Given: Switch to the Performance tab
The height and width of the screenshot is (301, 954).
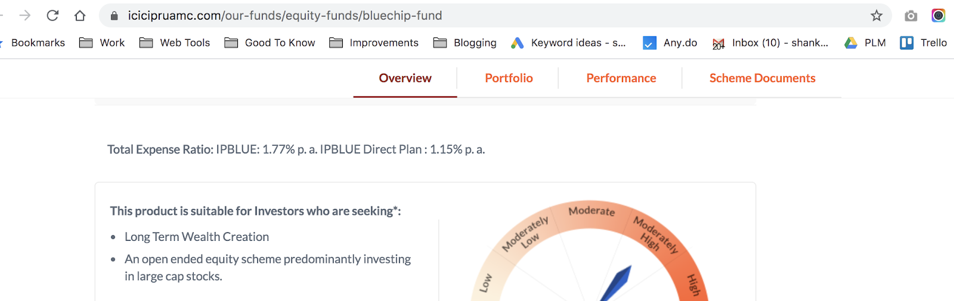Looking at the screenshot, I should click(621, 78).
